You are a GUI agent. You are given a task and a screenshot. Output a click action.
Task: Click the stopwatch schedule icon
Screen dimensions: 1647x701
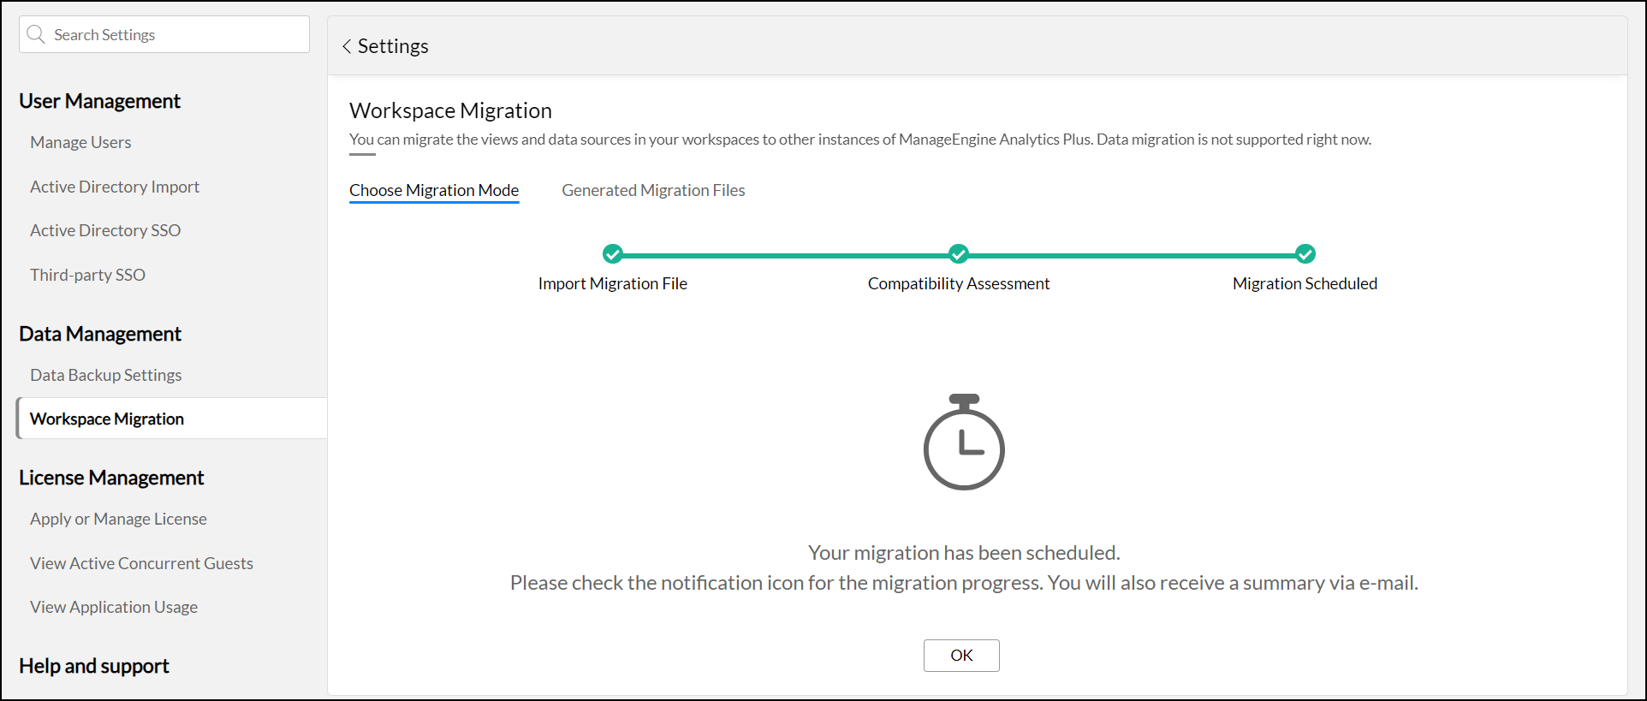(964, 443)
